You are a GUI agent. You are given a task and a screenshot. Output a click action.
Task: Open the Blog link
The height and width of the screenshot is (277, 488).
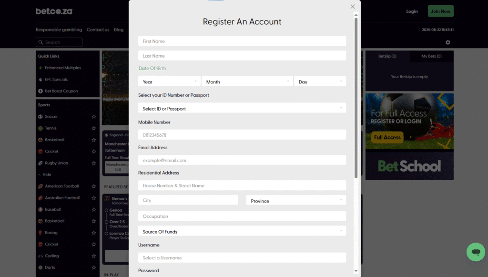pyautogui.click(x=119, y=30)
